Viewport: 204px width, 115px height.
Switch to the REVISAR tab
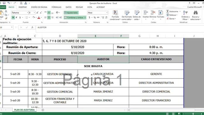(x=79, y=7)
